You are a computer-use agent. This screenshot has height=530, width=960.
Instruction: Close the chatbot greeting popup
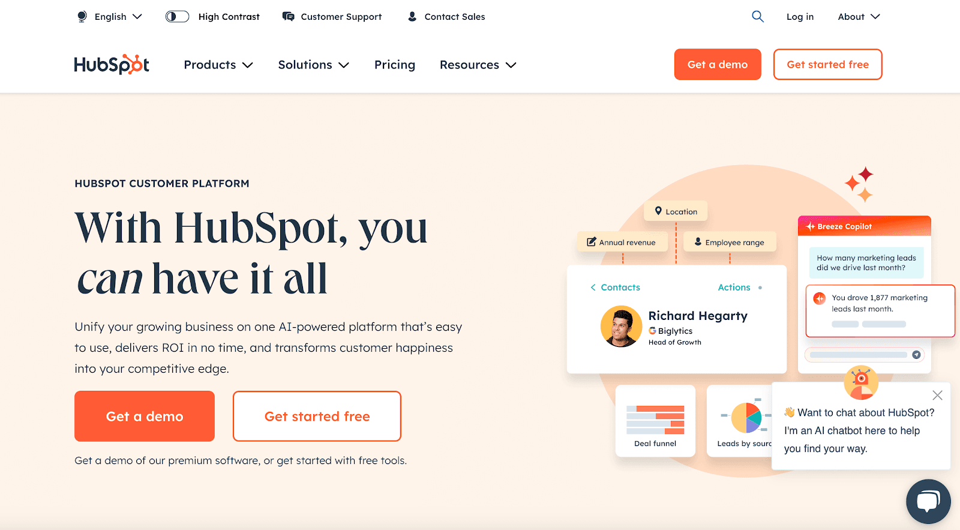click(x=937, y=395)
